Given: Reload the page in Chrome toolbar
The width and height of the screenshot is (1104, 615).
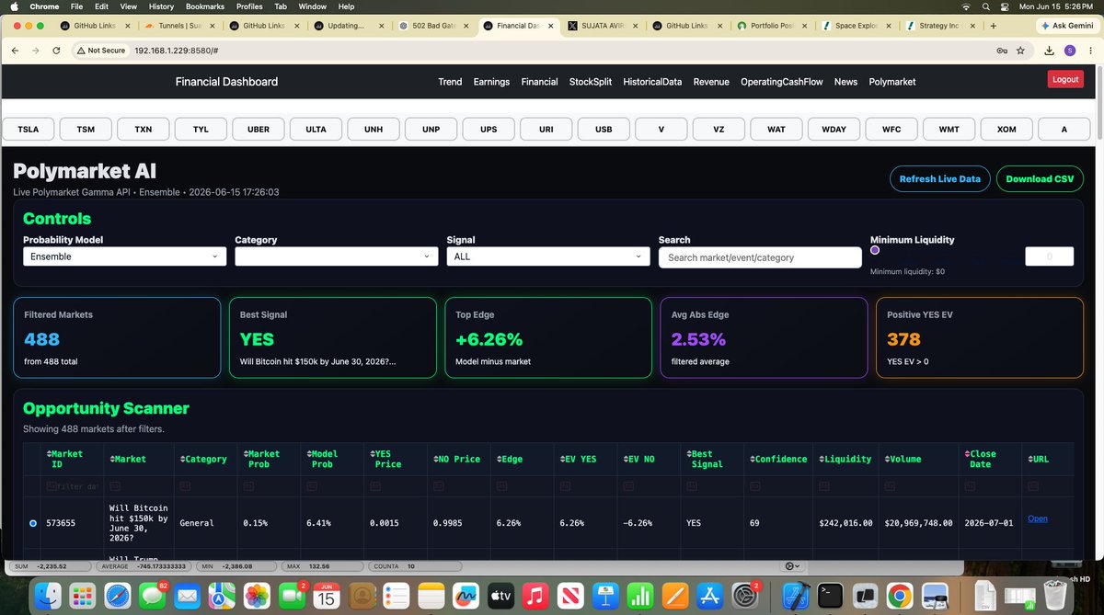Looking at the screenshot, I should coord(57,51).
